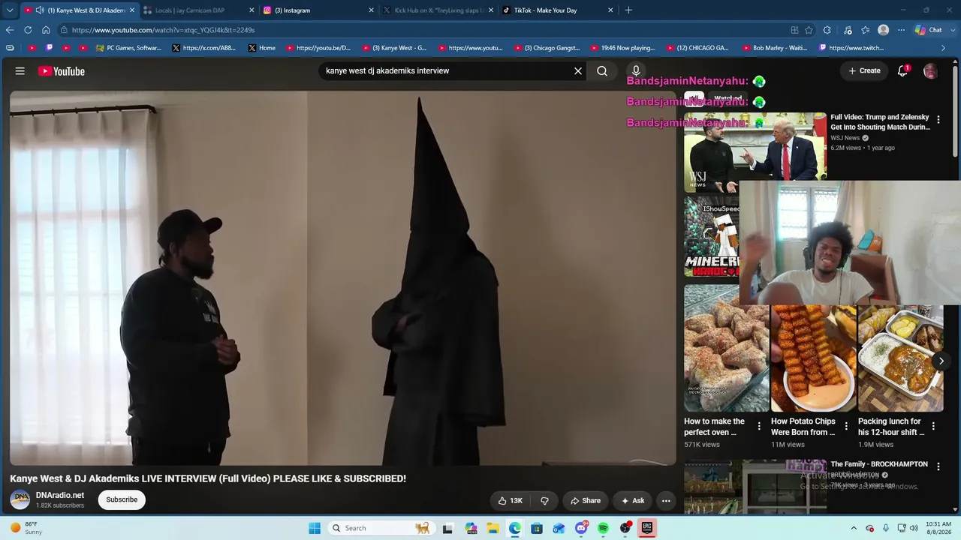Open the PC Games, Software bookmark
The height and width of the screenshot is (540, 961).
(128, 48)
